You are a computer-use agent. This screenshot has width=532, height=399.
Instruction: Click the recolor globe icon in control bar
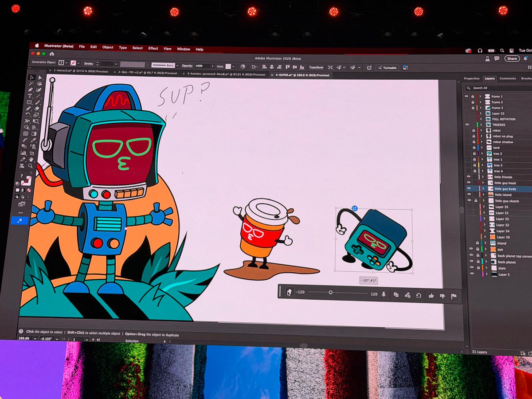tap(243, 66)
